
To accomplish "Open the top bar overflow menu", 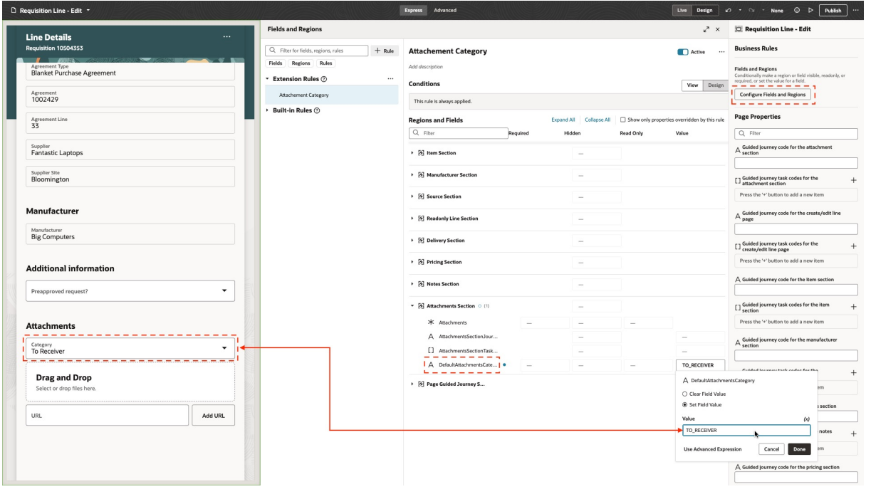I will 856,11.
